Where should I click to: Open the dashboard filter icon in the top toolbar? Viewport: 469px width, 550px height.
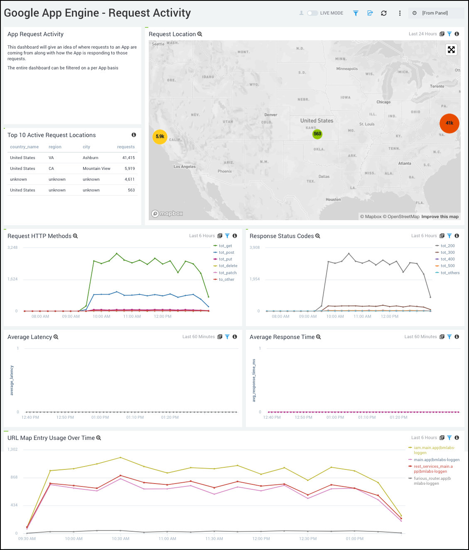(356, 13)
